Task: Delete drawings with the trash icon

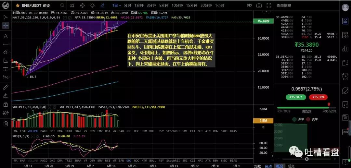Action: click(x=6, y=123)
